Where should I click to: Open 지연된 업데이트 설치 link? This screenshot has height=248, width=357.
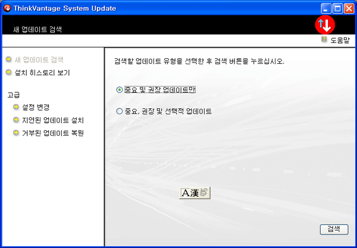click(x=53, y=120)
